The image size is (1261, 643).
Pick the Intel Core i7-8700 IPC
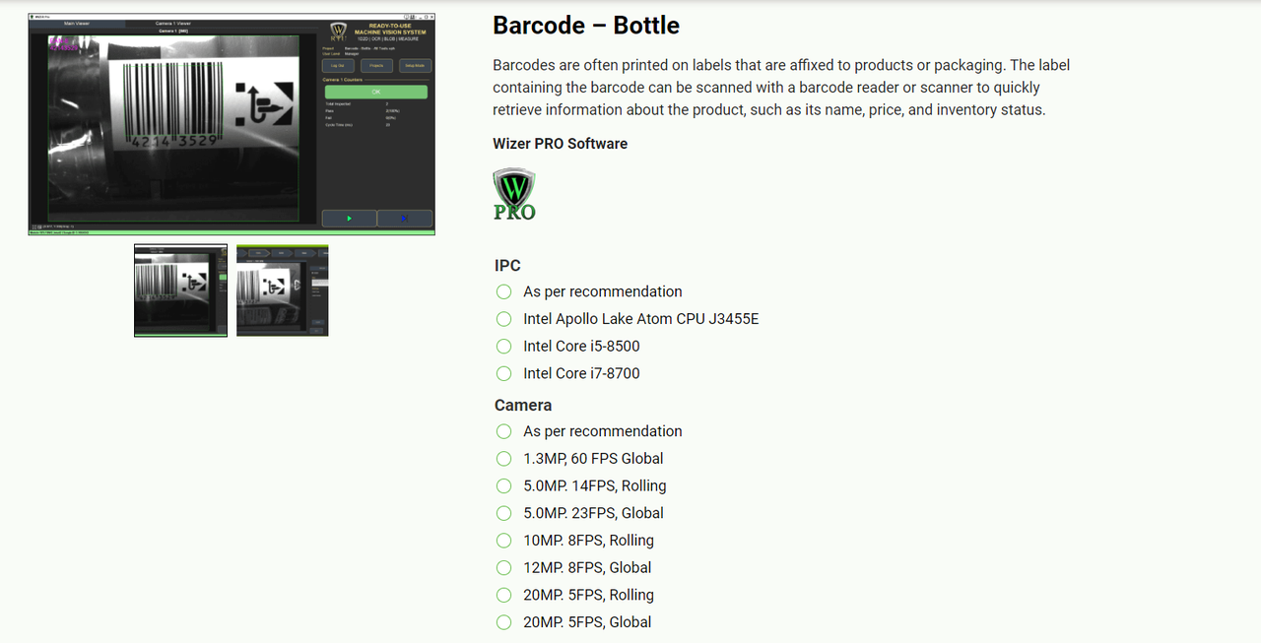click(x=504, y=373)
